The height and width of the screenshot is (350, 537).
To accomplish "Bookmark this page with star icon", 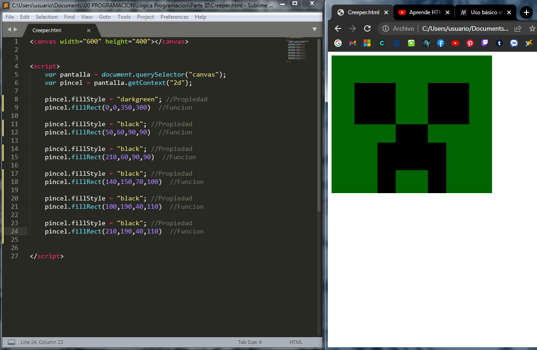I will pyautogui.click(x=532, y=28).
